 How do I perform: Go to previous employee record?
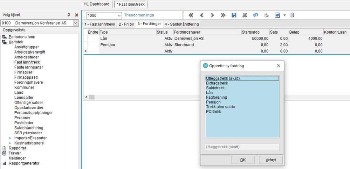[x=201, y=15]
